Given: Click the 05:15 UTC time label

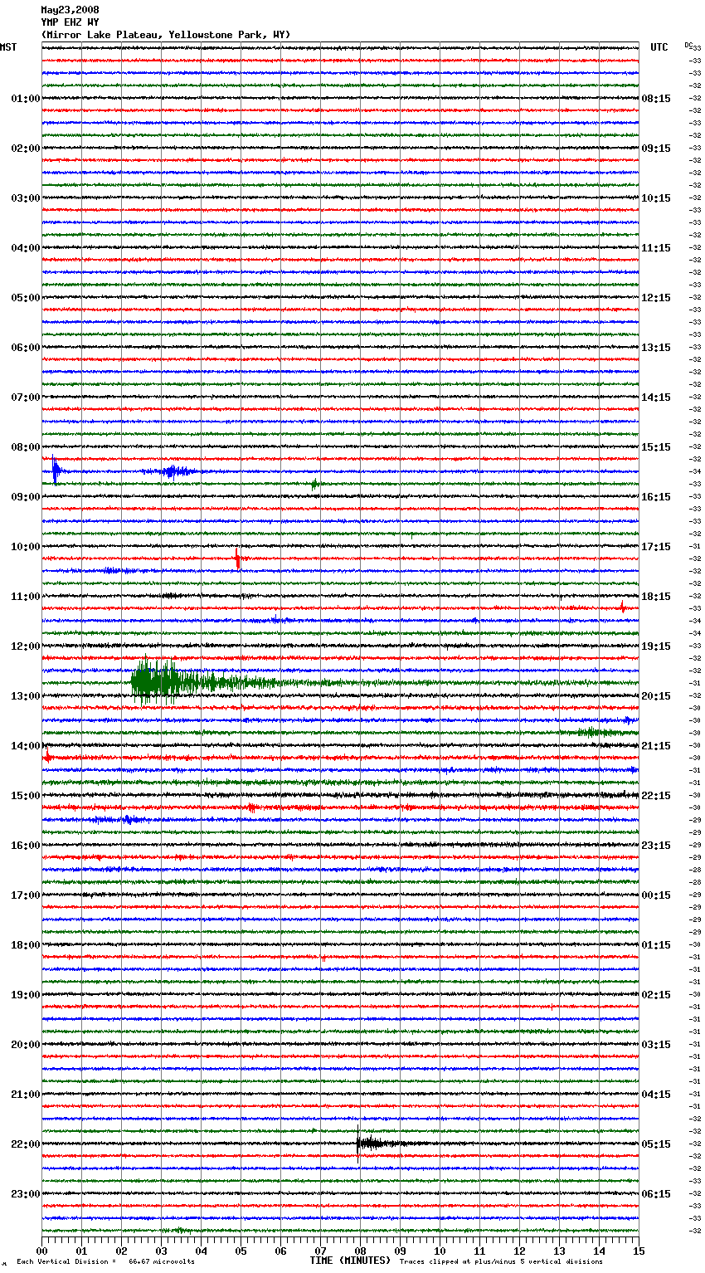Looking at the screenshot, I should [656, 1144].
